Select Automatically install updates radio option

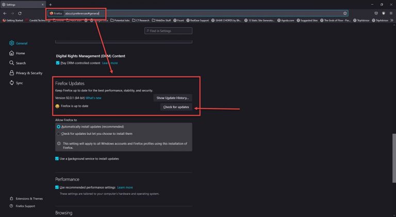click(58, 127)
